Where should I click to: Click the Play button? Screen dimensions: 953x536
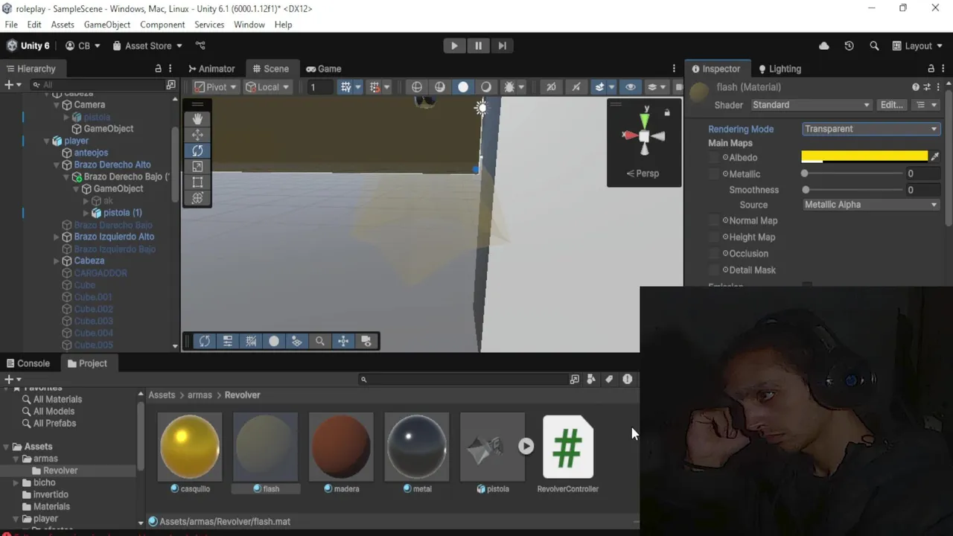pos(454,45)
